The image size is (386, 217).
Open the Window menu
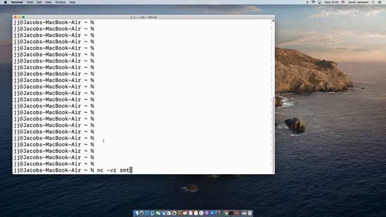pos(60,2)
